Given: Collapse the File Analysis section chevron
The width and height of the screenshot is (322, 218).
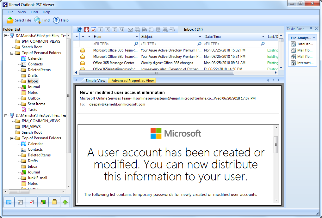Looking at the screenshot, I should coord(314,38).
